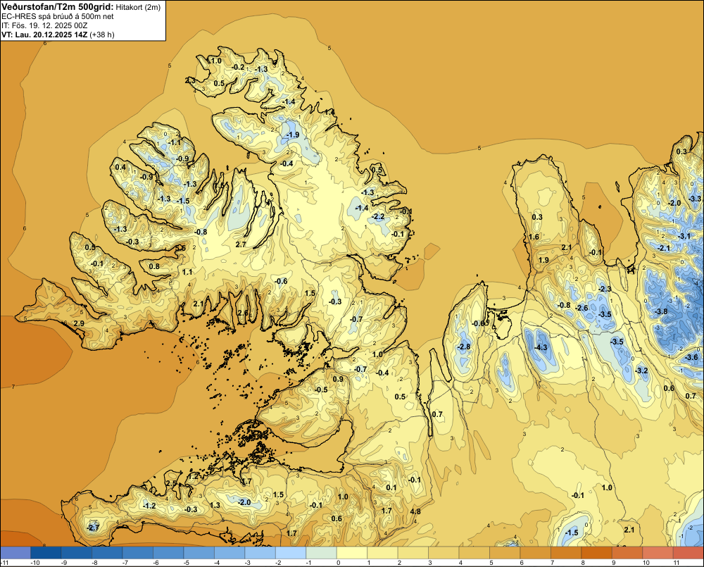Click the legend swatch between -10 and -9
This screenshot has height=567, width=704.
click(46, 553)
